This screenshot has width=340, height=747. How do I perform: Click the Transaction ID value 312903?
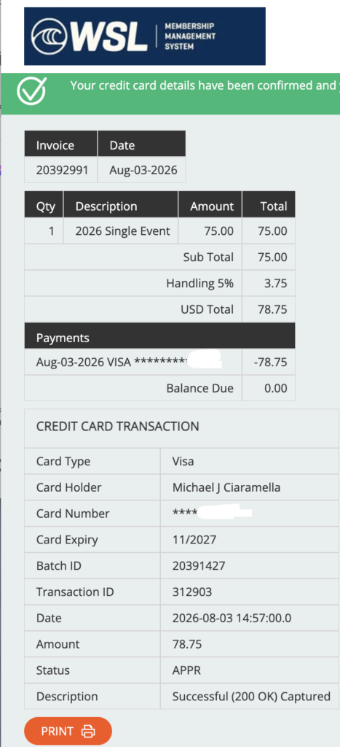(x=192, y=592)
